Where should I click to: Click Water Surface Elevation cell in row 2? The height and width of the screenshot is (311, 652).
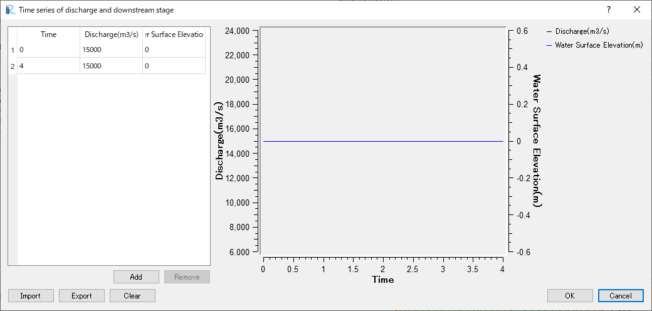click(174, 66)
